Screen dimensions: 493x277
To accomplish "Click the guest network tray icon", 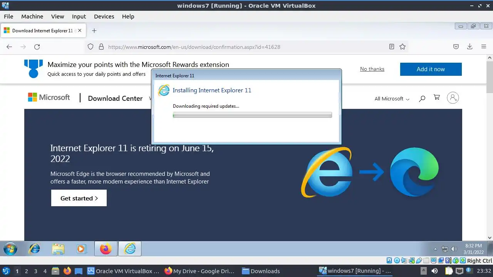I will pos(445,249).
